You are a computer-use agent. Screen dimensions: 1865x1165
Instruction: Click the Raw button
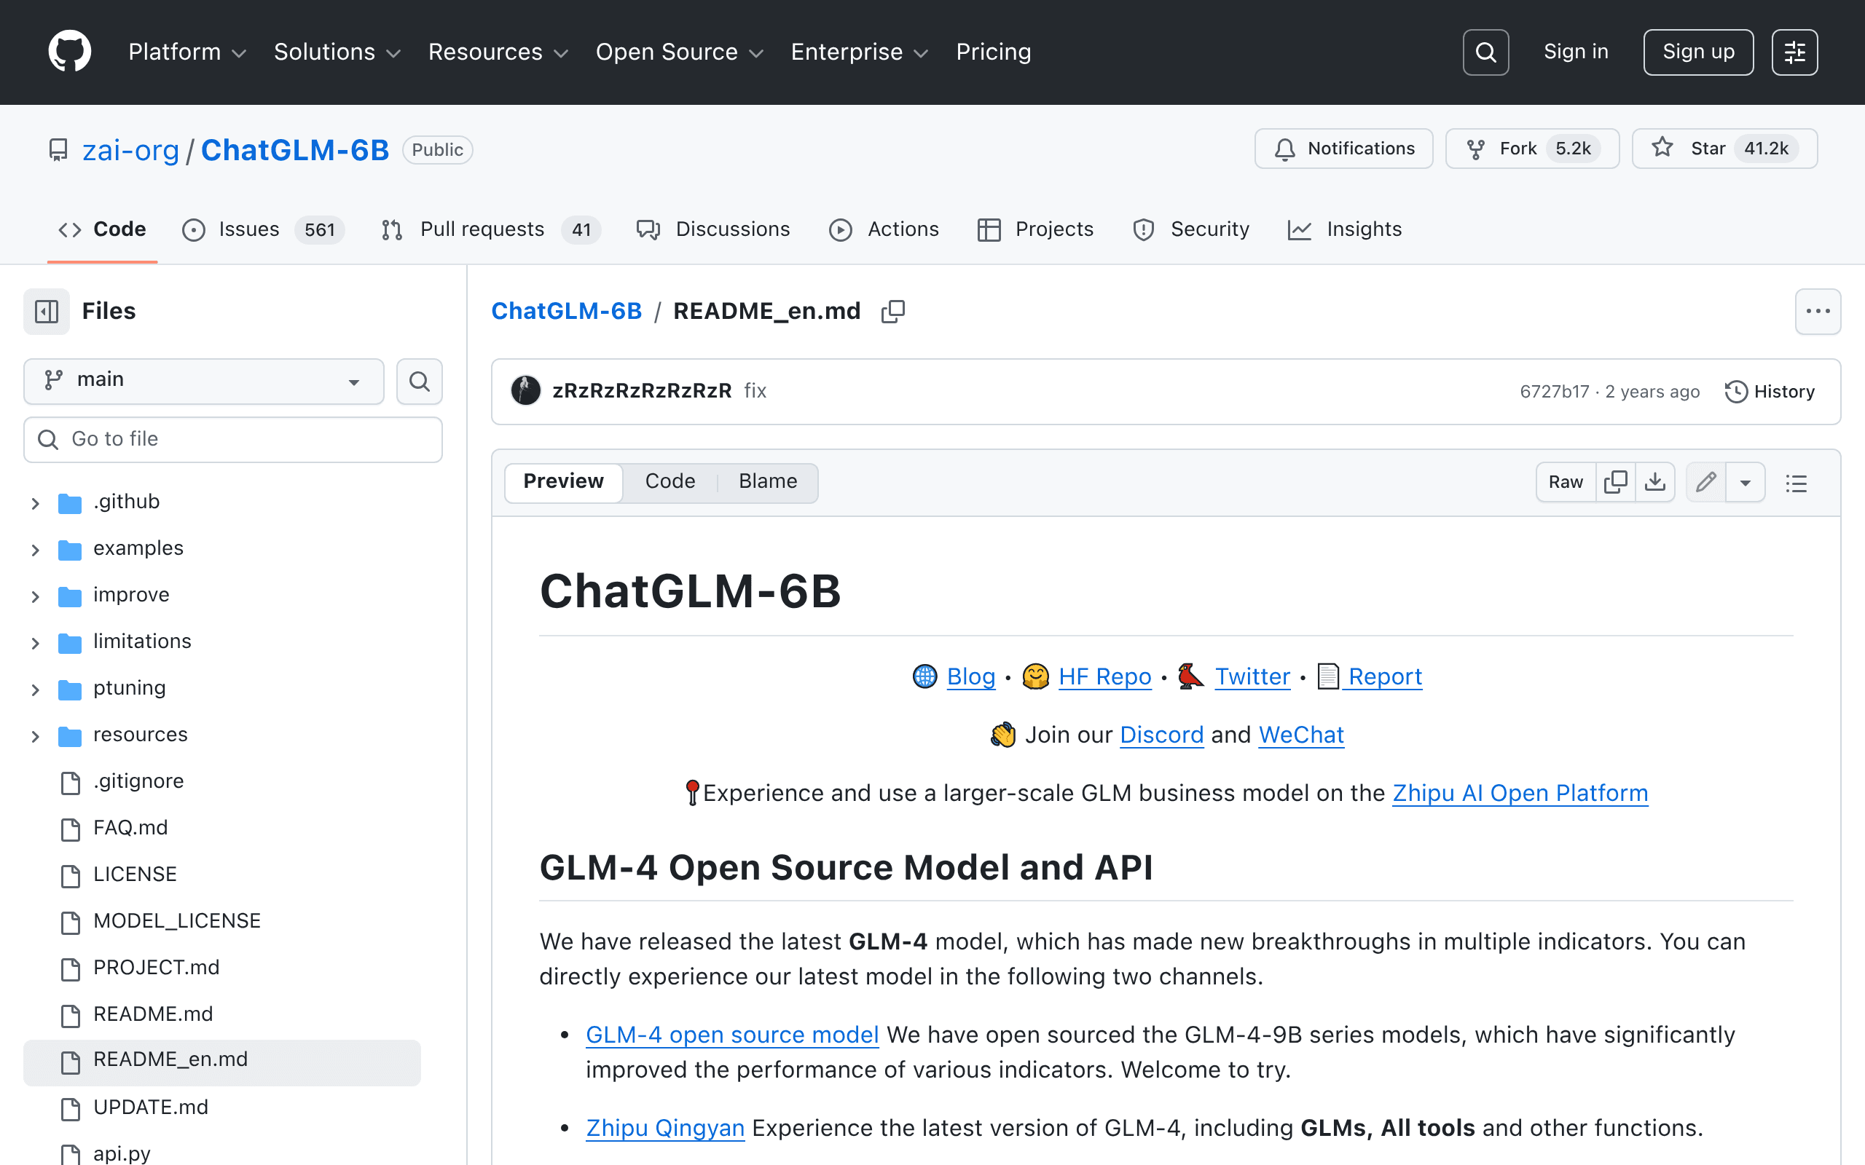[1565, 482]
